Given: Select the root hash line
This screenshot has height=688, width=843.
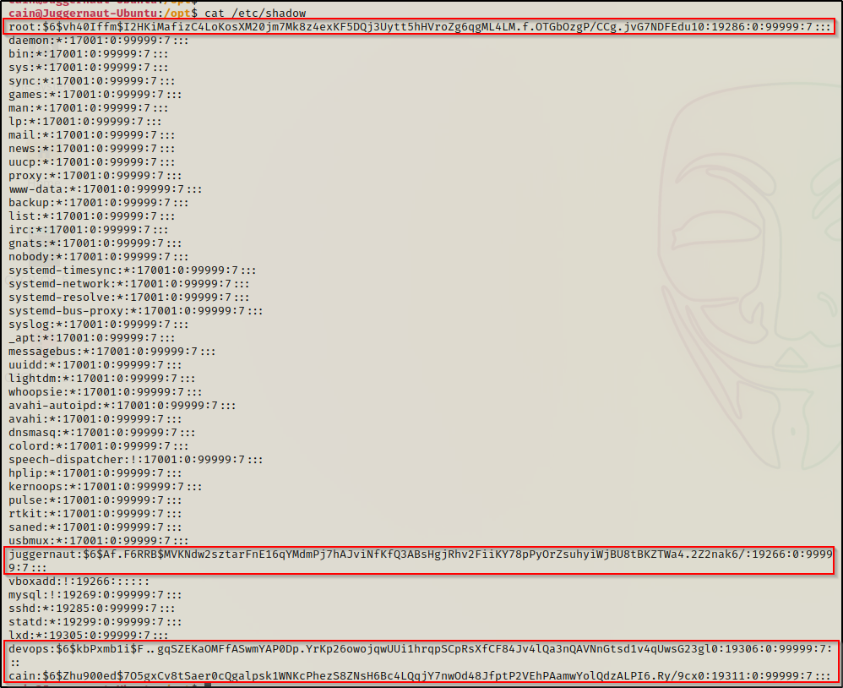Looking at the screenshot, I should (419, 27).
